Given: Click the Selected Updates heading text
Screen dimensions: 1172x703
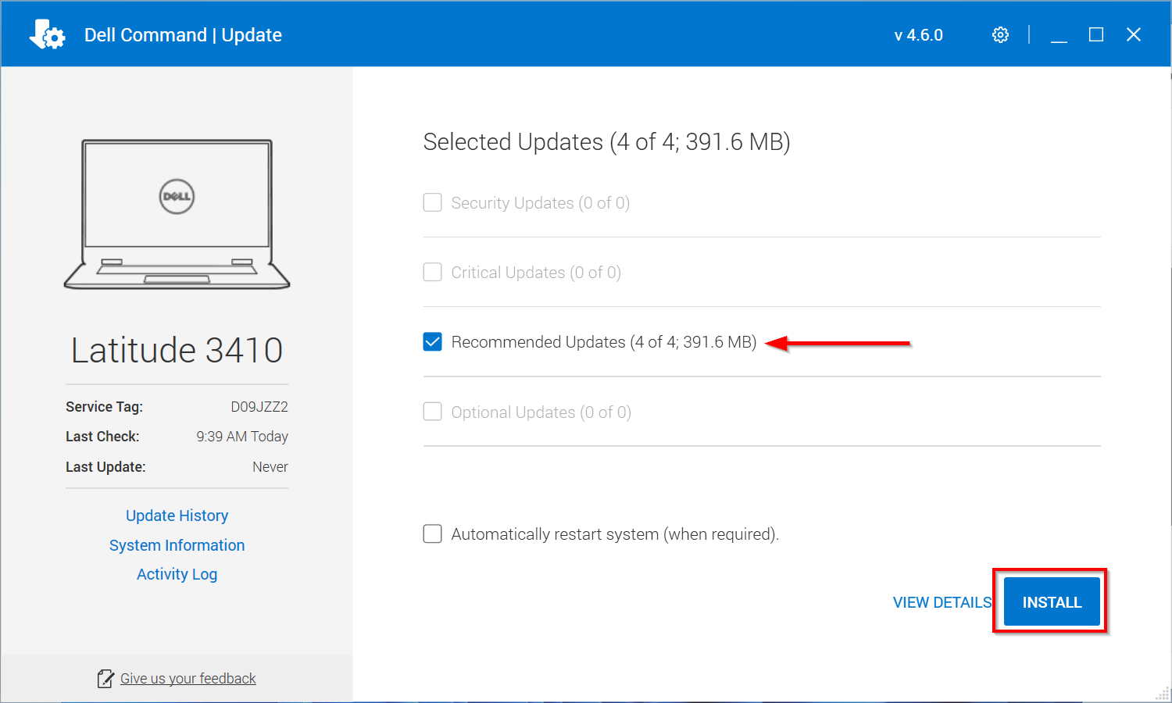Looking at the screenshot, I should (606, 142).
